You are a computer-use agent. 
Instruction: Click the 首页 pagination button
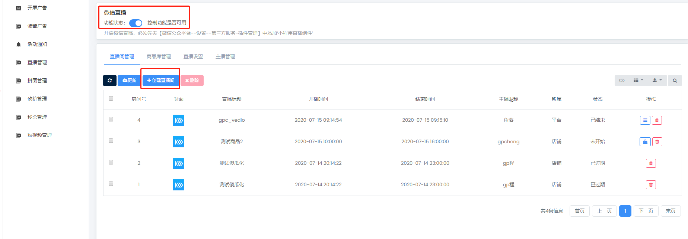(x=580, y=211)
